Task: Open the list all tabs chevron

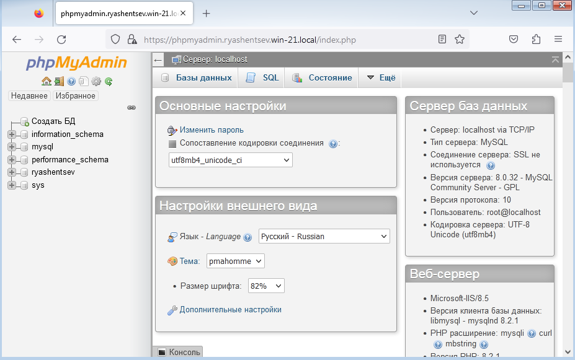Action: 474,13
